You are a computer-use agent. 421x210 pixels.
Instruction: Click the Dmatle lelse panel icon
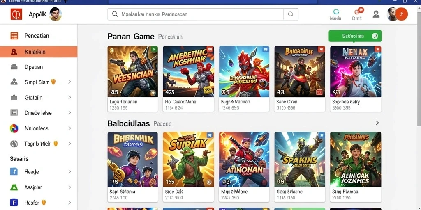pos(14,113)
